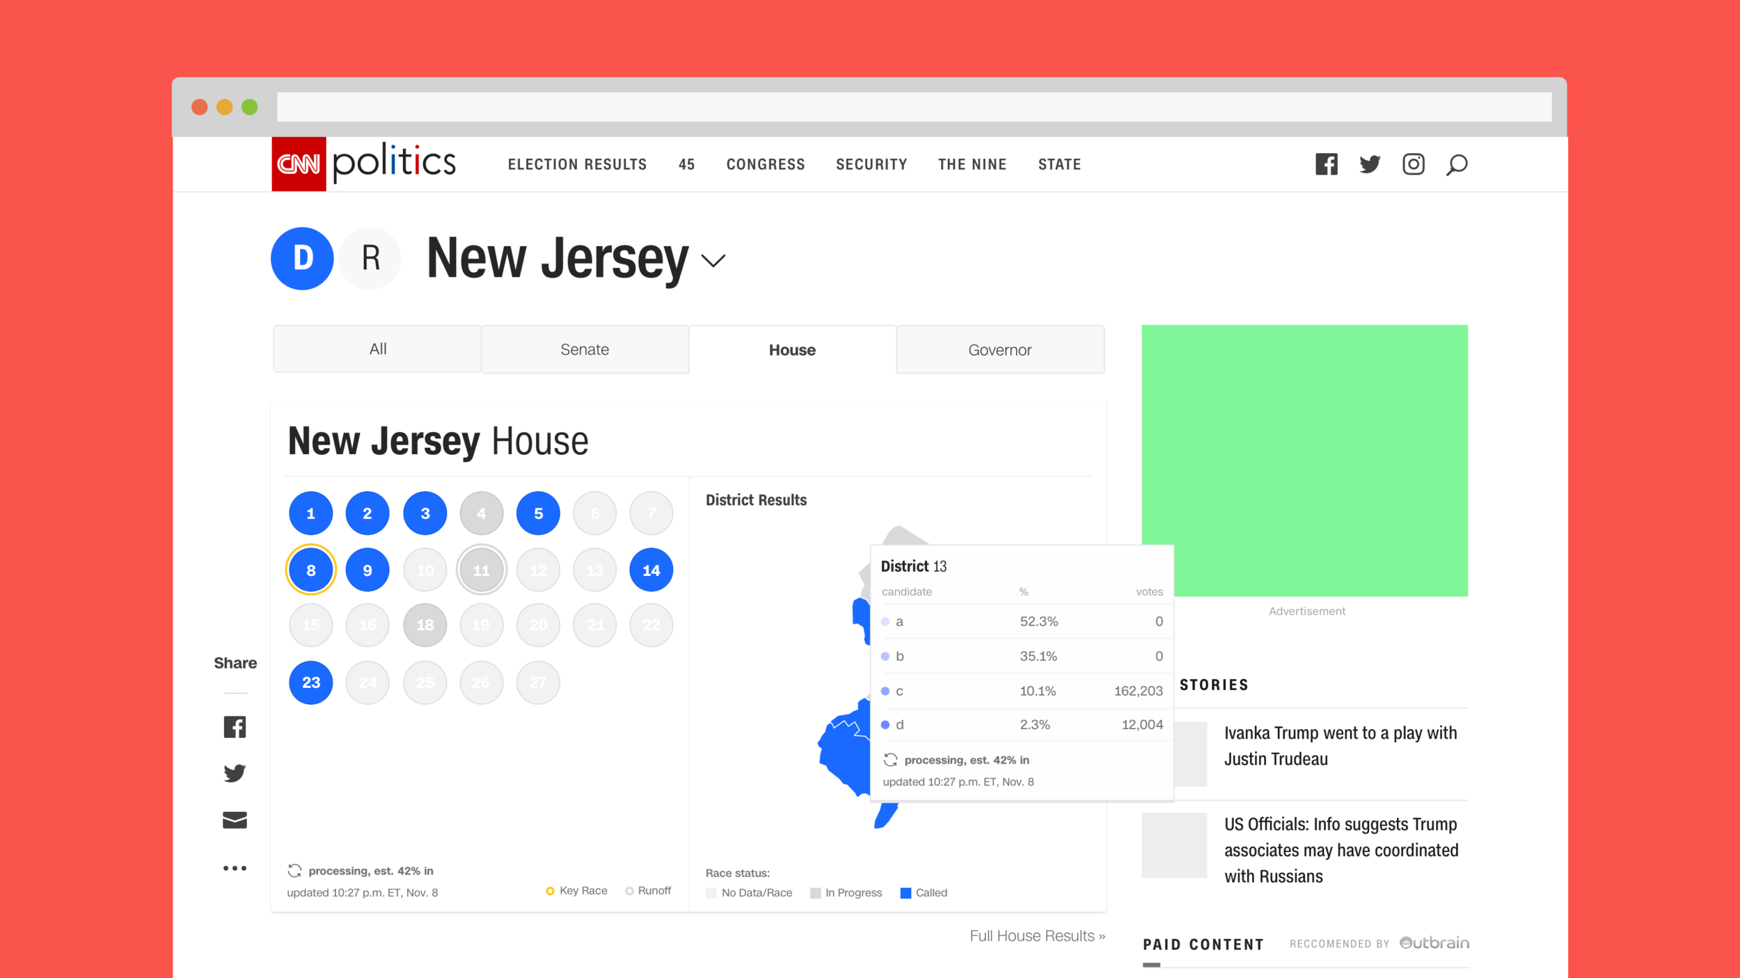Viewport: 1740px width, 978px height.
Task: Switch to the Governor tab
Action: pos(999,349)
